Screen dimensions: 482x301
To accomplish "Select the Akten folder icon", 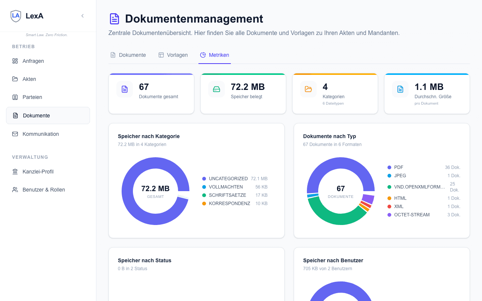I will click(15, 79).
